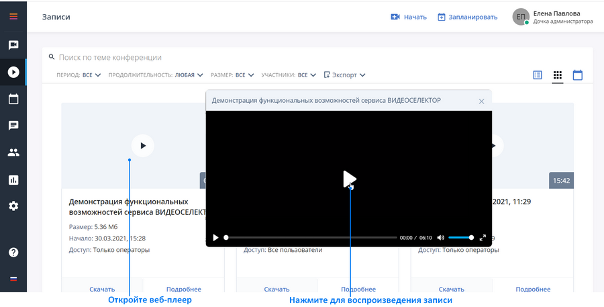Click the video progress bar

click(x=311, y=238)
